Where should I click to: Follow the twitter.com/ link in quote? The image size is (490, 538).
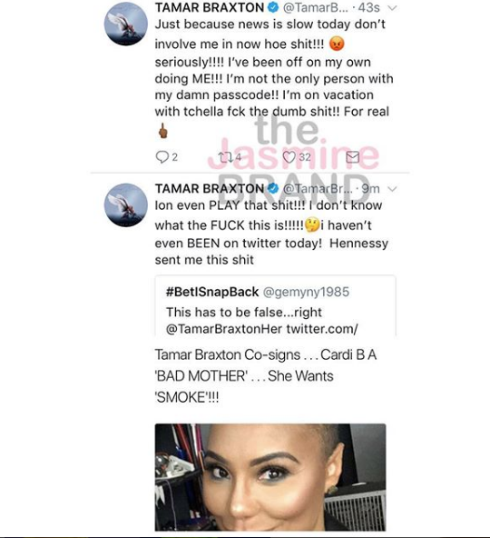(x=322, y=329)
